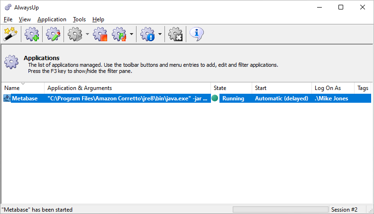Image resolution: width=374 pixels, height=214 pixels.
Task: Expand the Restart Application dropdown arrow
Action: [131, 34]
